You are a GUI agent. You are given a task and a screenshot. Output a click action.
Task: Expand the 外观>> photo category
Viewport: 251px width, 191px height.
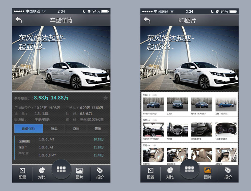[146, 95]
